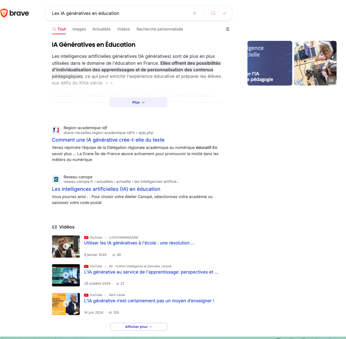Clear the search box text
This screenshot has height=339, width=346.
194,14
